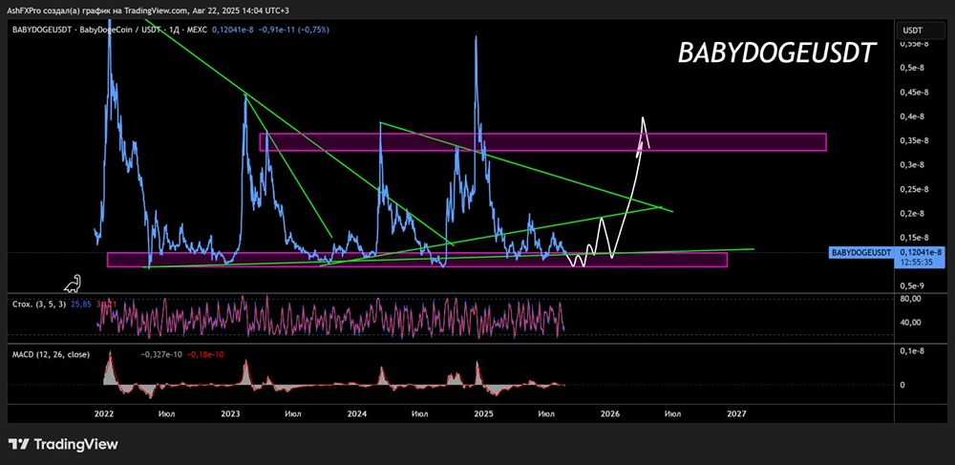Click the −0,91e-11 (−0,75%) change value
This screenshot has width=955, height=465.
tap(293, 30)
